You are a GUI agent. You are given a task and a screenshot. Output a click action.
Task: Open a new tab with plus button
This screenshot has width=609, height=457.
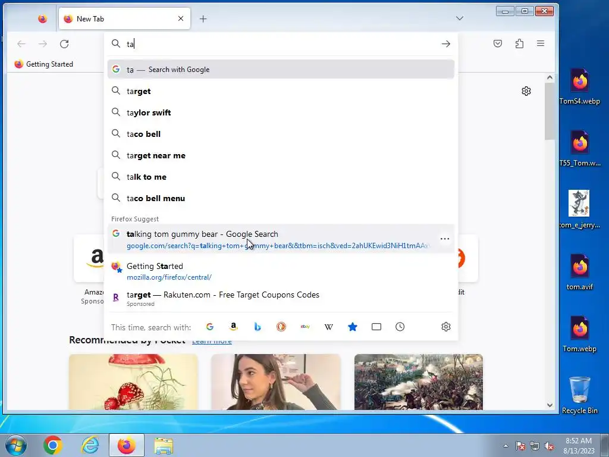(x=203, y=18)
